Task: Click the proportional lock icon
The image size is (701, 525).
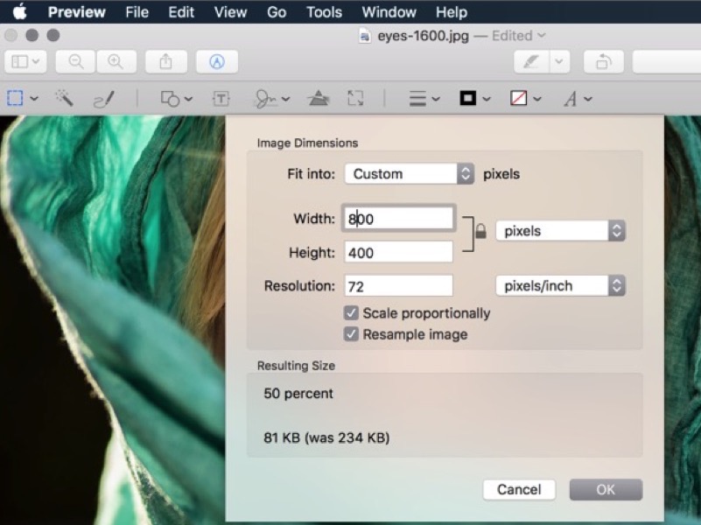Action: coord(480,231)
